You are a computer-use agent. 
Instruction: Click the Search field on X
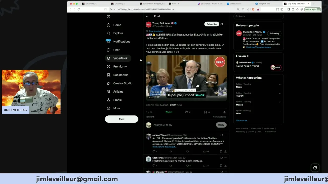point(259,16)
